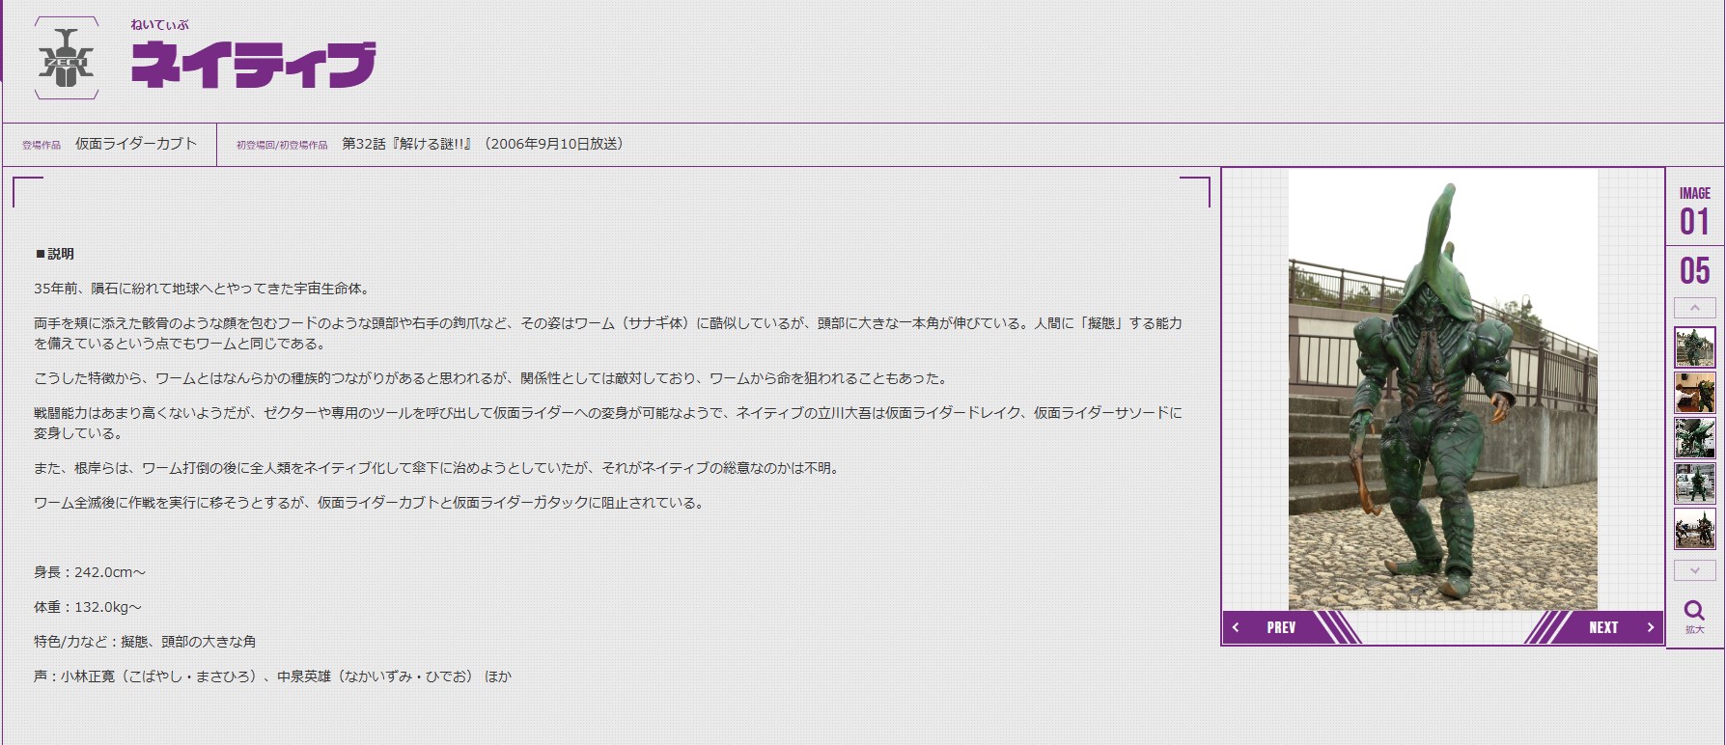Image resolution: width=1726 pixels, height=745 pixels.
Task: Select the second thumbnail with the orange background
Action: tap(1694, 393)
